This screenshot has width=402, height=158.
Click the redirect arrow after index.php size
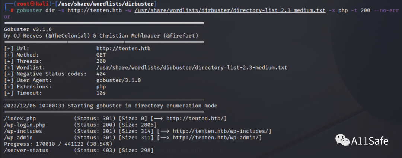click(159, 119)
